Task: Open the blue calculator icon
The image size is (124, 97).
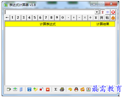Action: pos(21,89)
